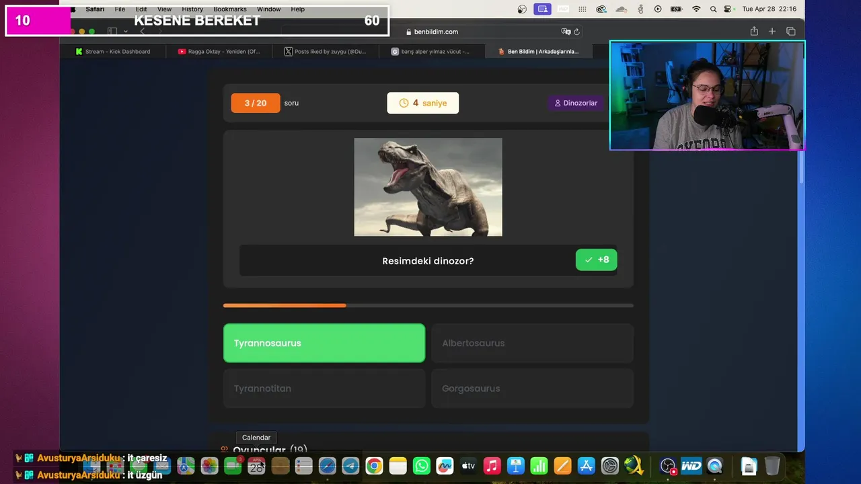Reload the page with refresh icon
Screen dimensions: 861x484
click(x=576, y=32)
